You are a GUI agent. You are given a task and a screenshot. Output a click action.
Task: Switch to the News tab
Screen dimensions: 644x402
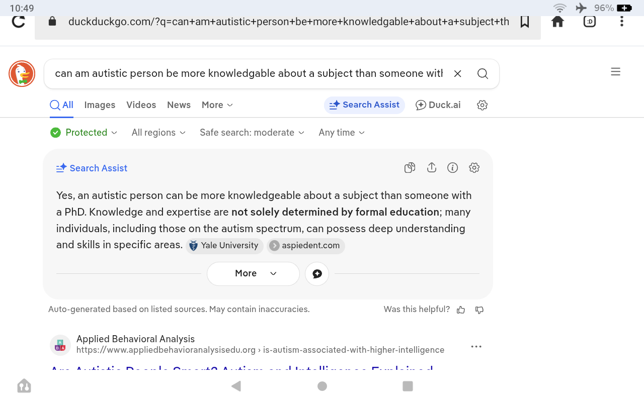tap(179, 105)
